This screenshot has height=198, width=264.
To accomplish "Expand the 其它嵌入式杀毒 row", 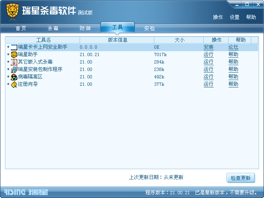I will [8, 61].
